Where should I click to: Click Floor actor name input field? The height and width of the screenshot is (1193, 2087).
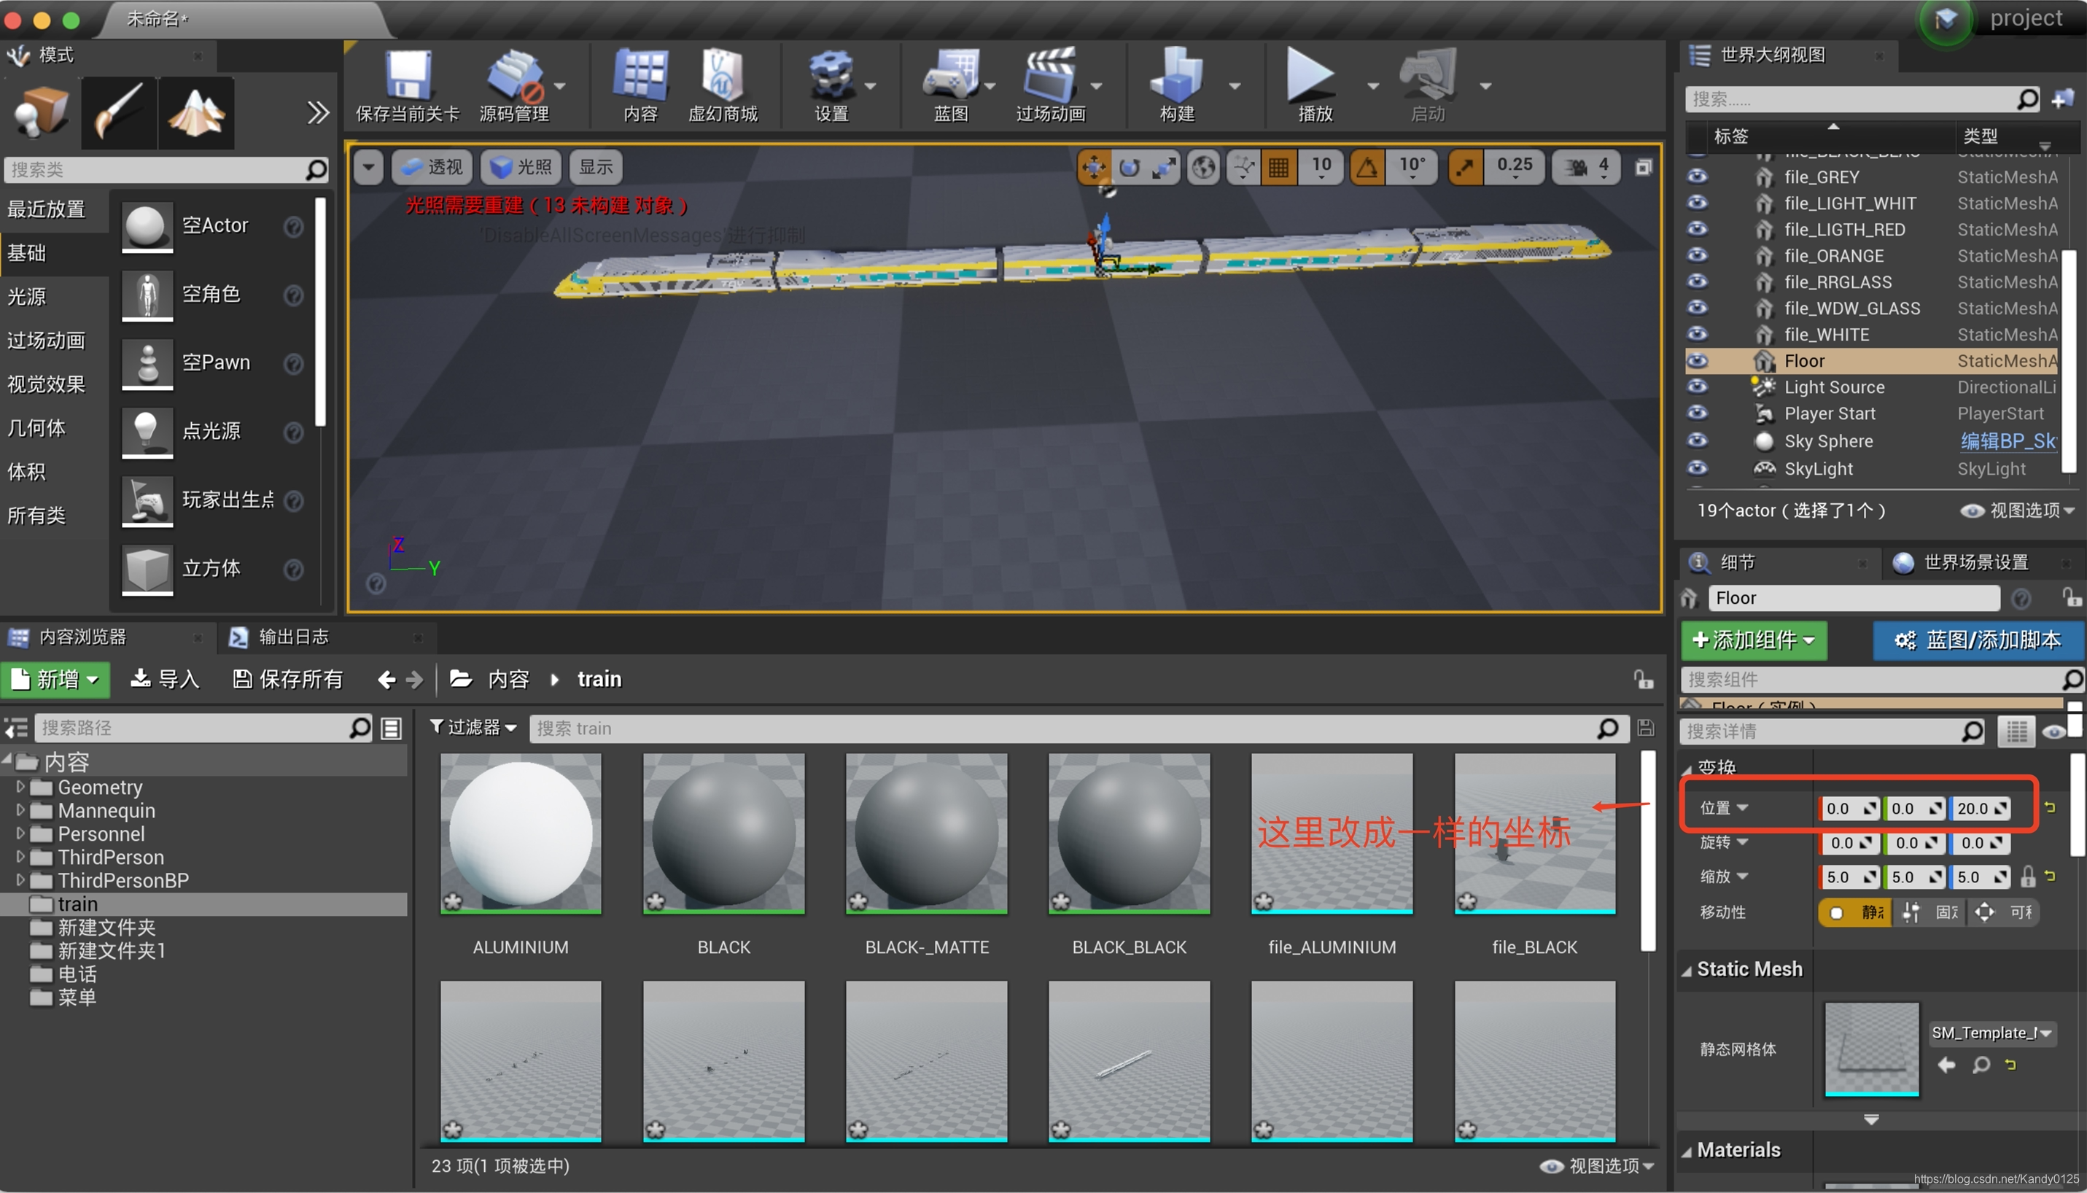(1854, 598)
